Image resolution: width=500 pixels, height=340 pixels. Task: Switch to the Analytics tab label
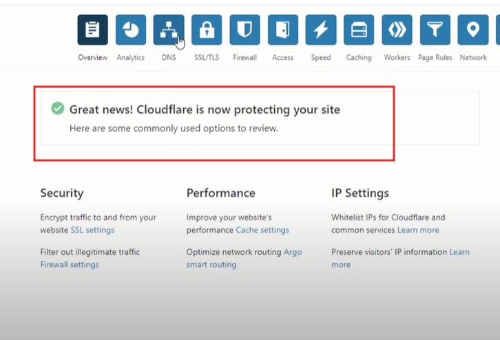(130, 58)
